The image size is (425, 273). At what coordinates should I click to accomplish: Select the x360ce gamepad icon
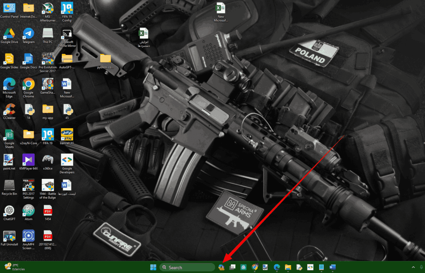tap(48, 160)
